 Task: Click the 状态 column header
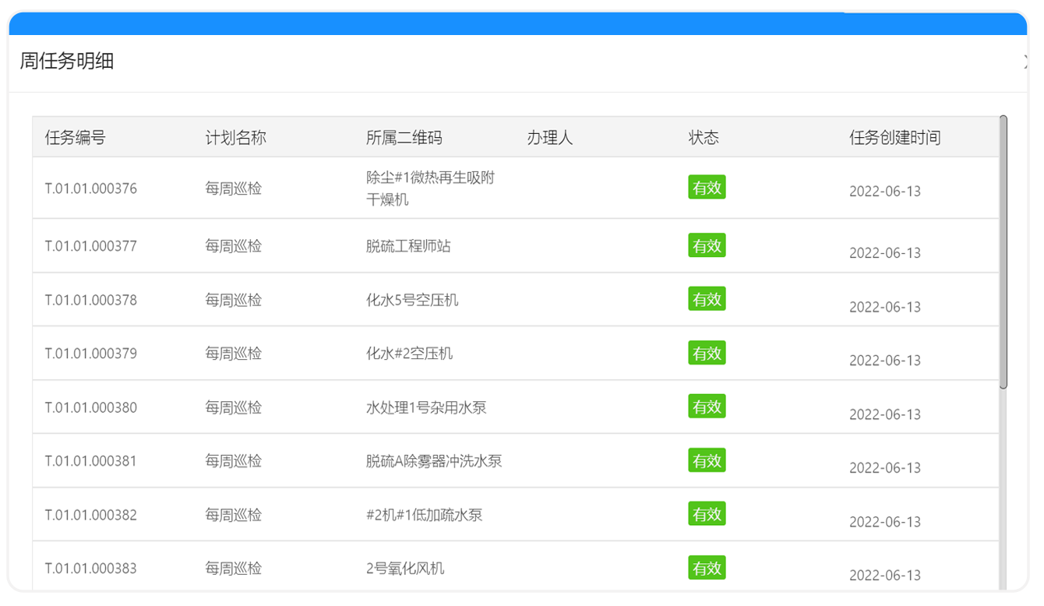(704, 137)
